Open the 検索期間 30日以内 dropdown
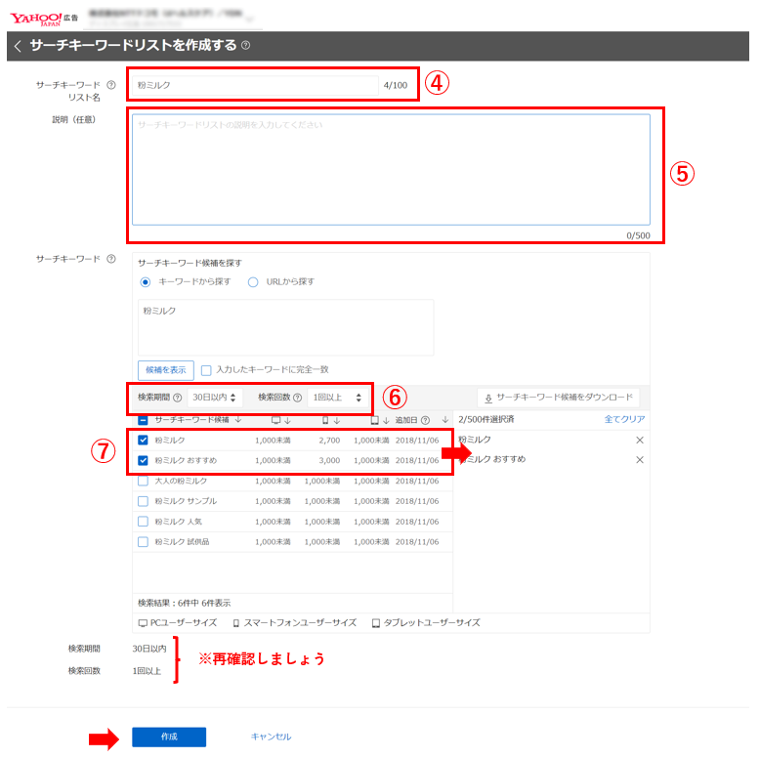The image size is (760, 758). (x=214, y=398)
